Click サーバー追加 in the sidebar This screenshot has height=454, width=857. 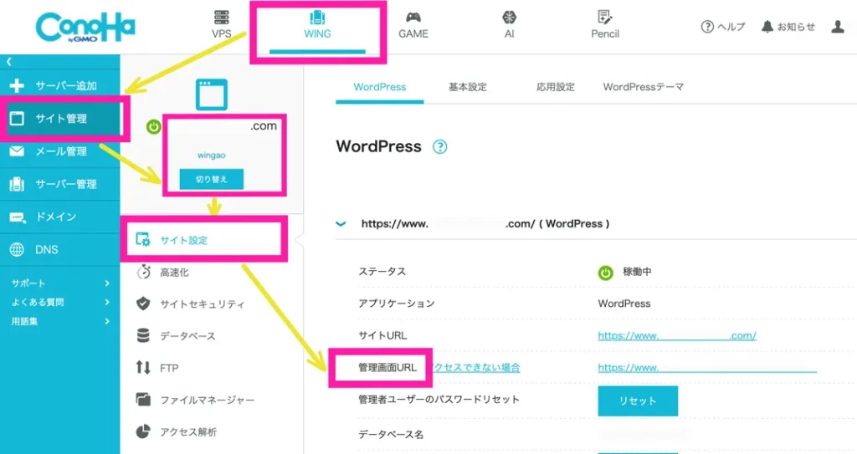(x=59, y=85)
